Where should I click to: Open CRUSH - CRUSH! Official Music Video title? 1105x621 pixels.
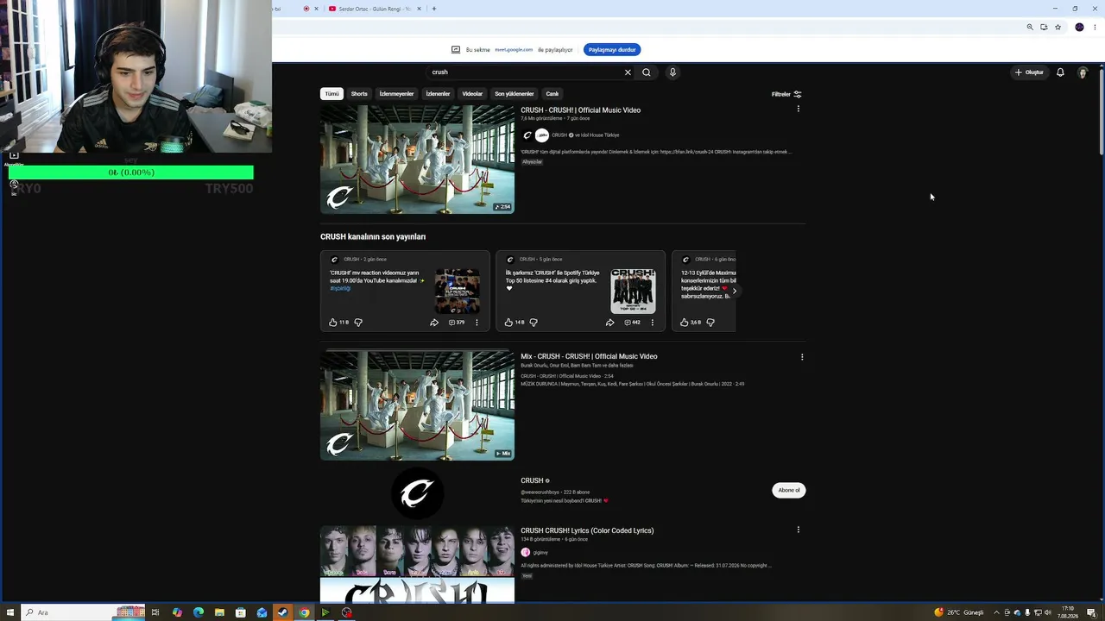(x=580, y=110)
